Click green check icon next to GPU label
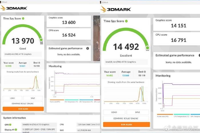The width and height of the screenshot is (200, 133). click(10, 125)
